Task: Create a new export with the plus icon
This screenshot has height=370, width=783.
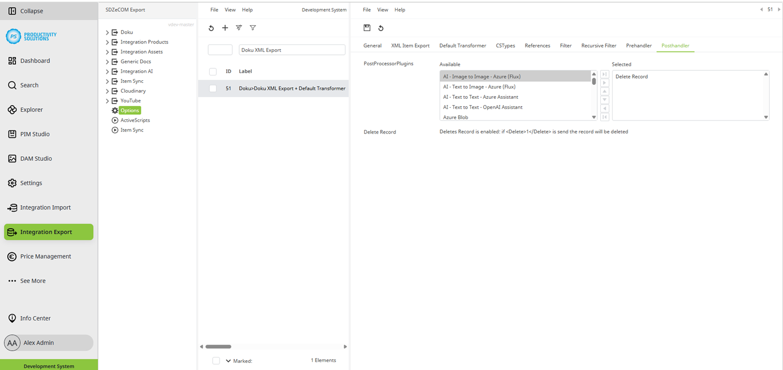Action: (x=225, y=28)
